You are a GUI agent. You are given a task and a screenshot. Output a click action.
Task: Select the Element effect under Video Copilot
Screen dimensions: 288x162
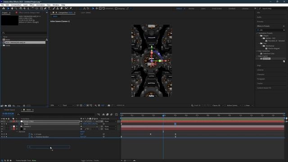point(266,58)
